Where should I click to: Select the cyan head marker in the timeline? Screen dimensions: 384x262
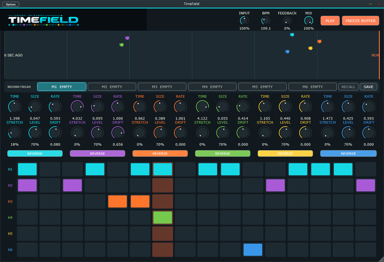click(292, 35)
